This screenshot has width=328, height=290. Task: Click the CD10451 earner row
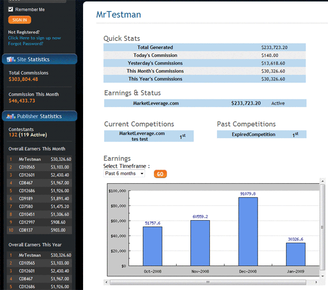[39, 214]
